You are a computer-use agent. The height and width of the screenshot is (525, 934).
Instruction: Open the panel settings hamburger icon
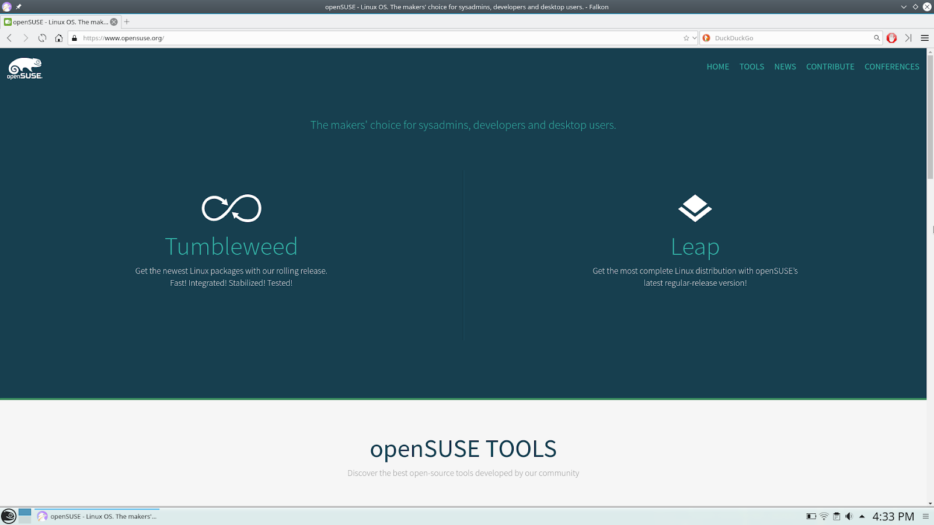[x=926, y=516]
